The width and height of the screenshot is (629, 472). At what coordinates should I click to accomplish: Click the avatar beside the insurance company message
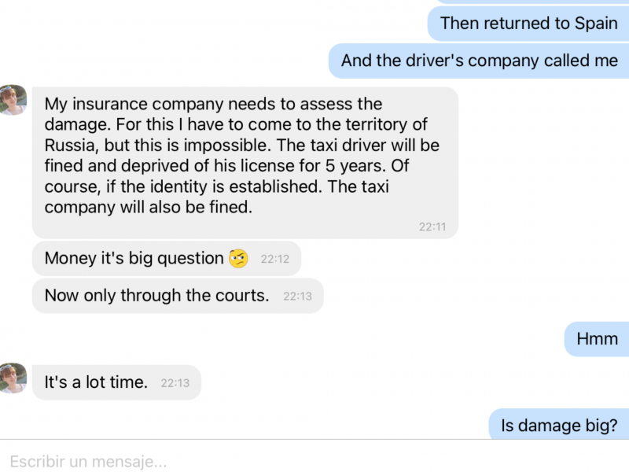coord(13,100)
